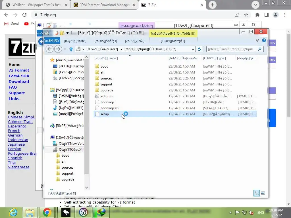Click the search box magnifier icon
This screenshot has height=218, width=291.
point(260,49)
